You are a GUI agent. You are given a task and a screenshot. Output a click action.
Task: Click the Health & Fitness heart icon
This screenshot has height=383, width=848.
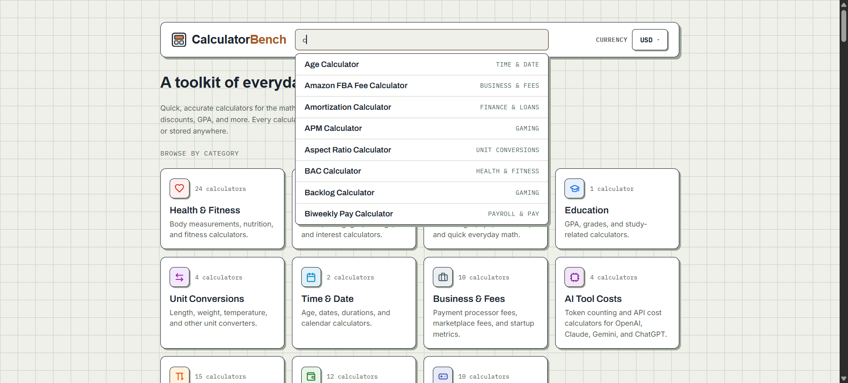click(179, 189)
